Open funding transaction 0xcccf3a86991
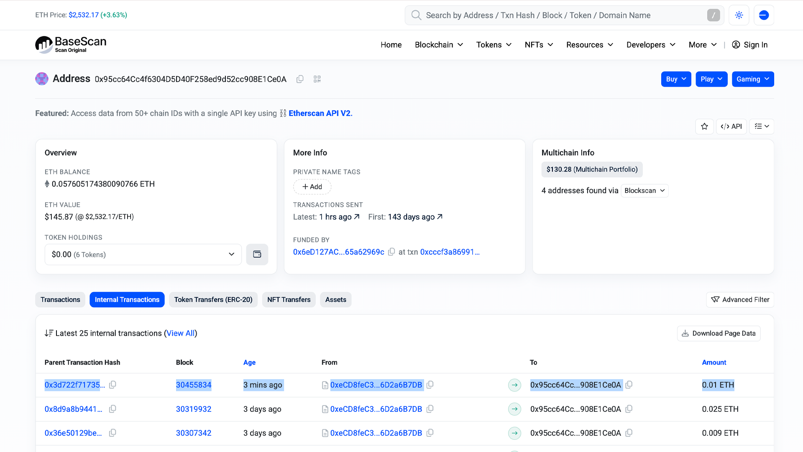Image resolution: width=803 pixels, height=452 pixels. (450, 252)
